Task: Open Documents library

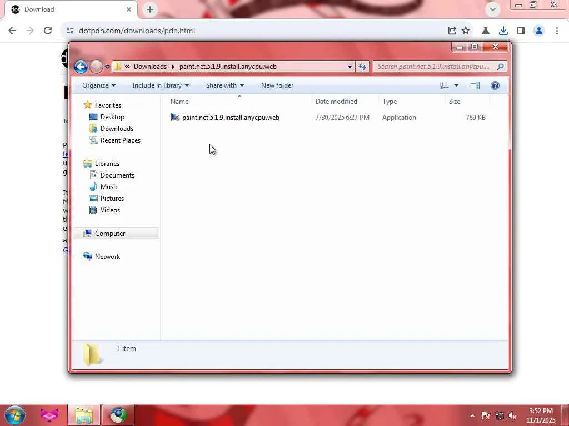Action: (x=117, y=175)
